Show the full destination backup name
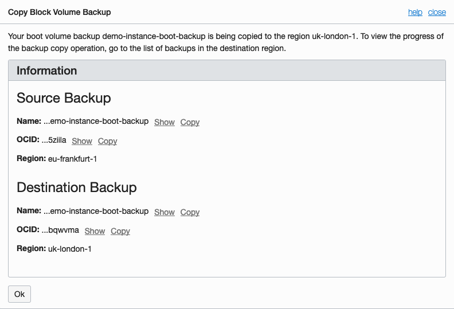454x309 pixels. tap(165, 212)
